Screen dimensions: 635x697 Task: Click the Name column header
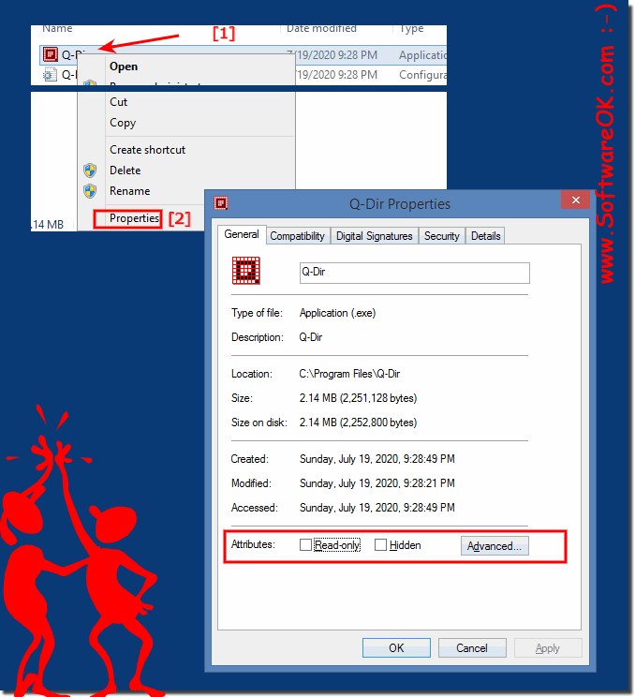click(x=57, y=29)
